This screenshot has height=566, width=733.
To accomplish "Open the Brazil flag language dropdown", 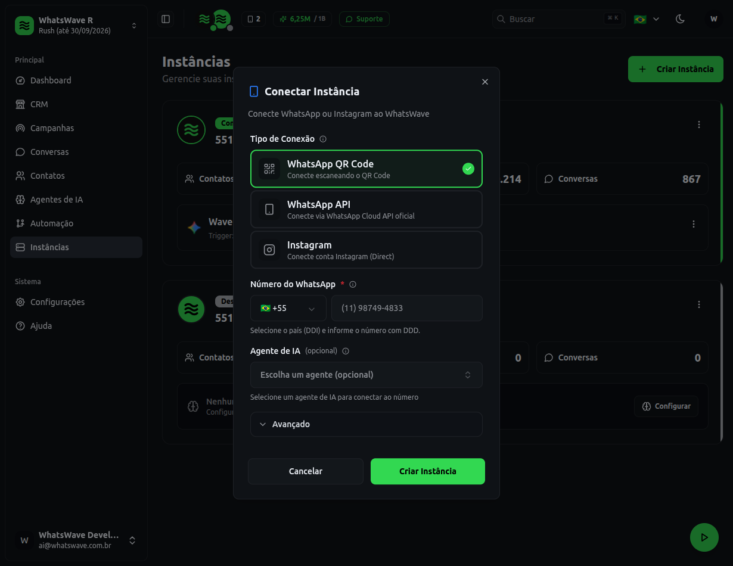I will click(647, 19).
